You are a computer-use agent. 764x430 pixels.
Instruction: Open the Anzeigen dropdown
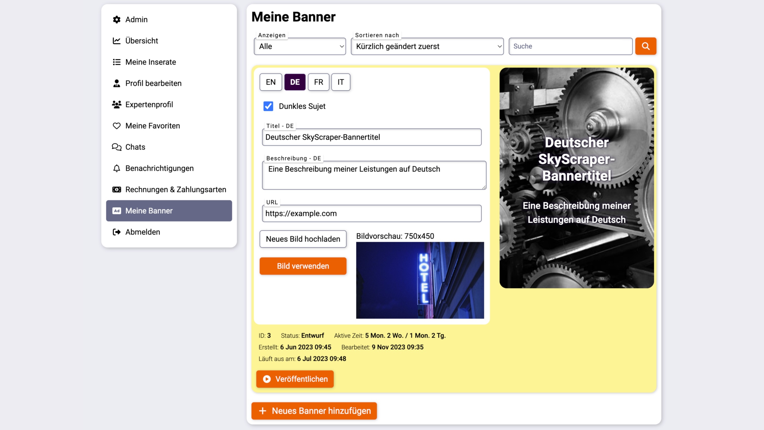point(299,46)
